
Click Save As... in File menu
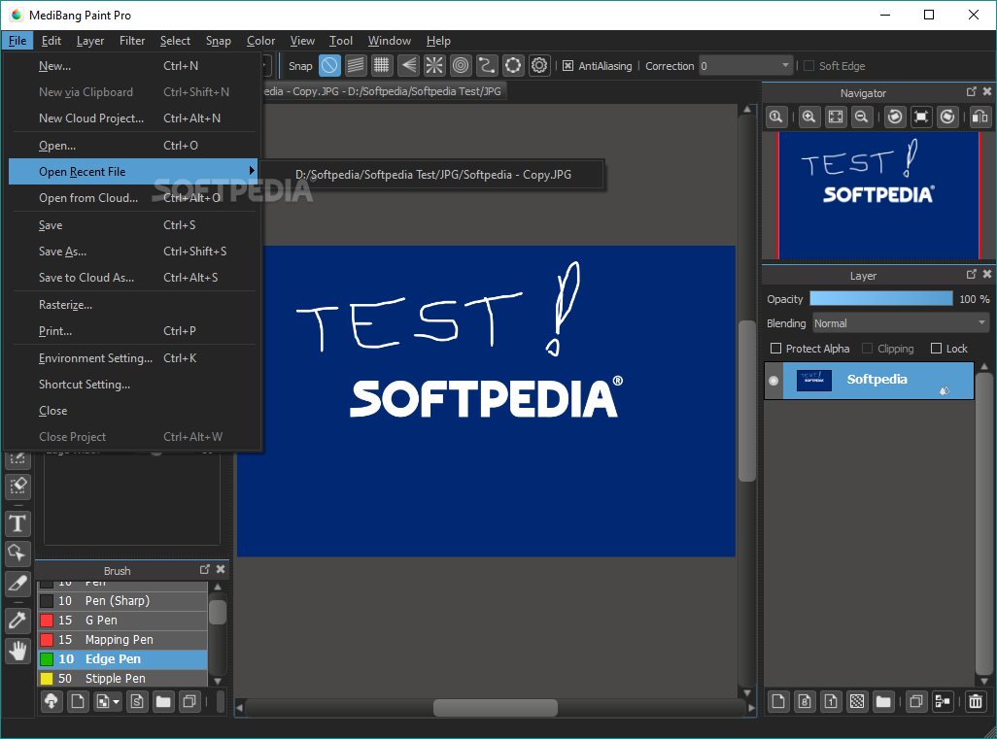133,252
